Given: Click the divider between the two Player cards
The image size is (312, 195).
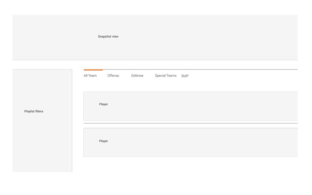Looking at the screenshot, I should pyautogui.click(x=190, y=123).
